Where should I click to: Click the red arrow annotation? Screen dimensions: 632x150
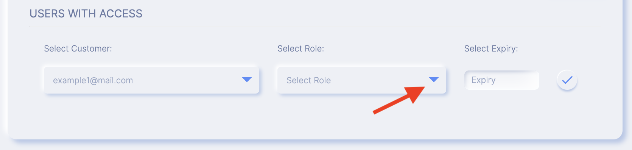[399, 99]
